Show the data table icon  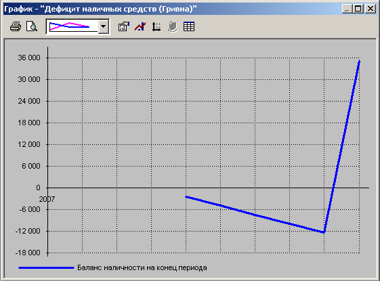tap(189, 26)
